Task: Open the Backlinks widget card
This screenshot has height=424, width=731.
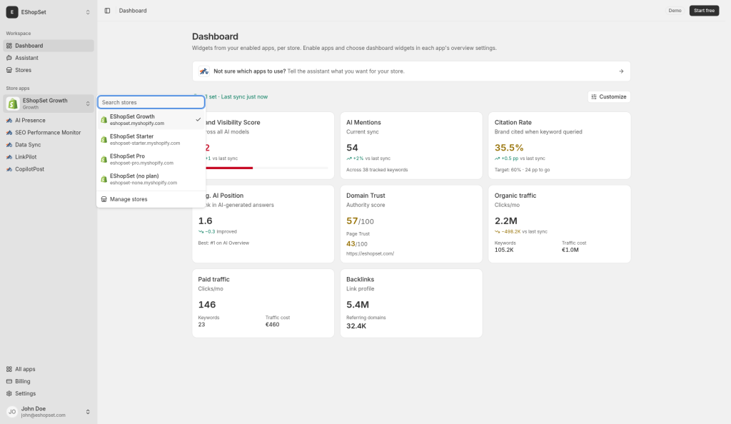Action: [411, 303]
